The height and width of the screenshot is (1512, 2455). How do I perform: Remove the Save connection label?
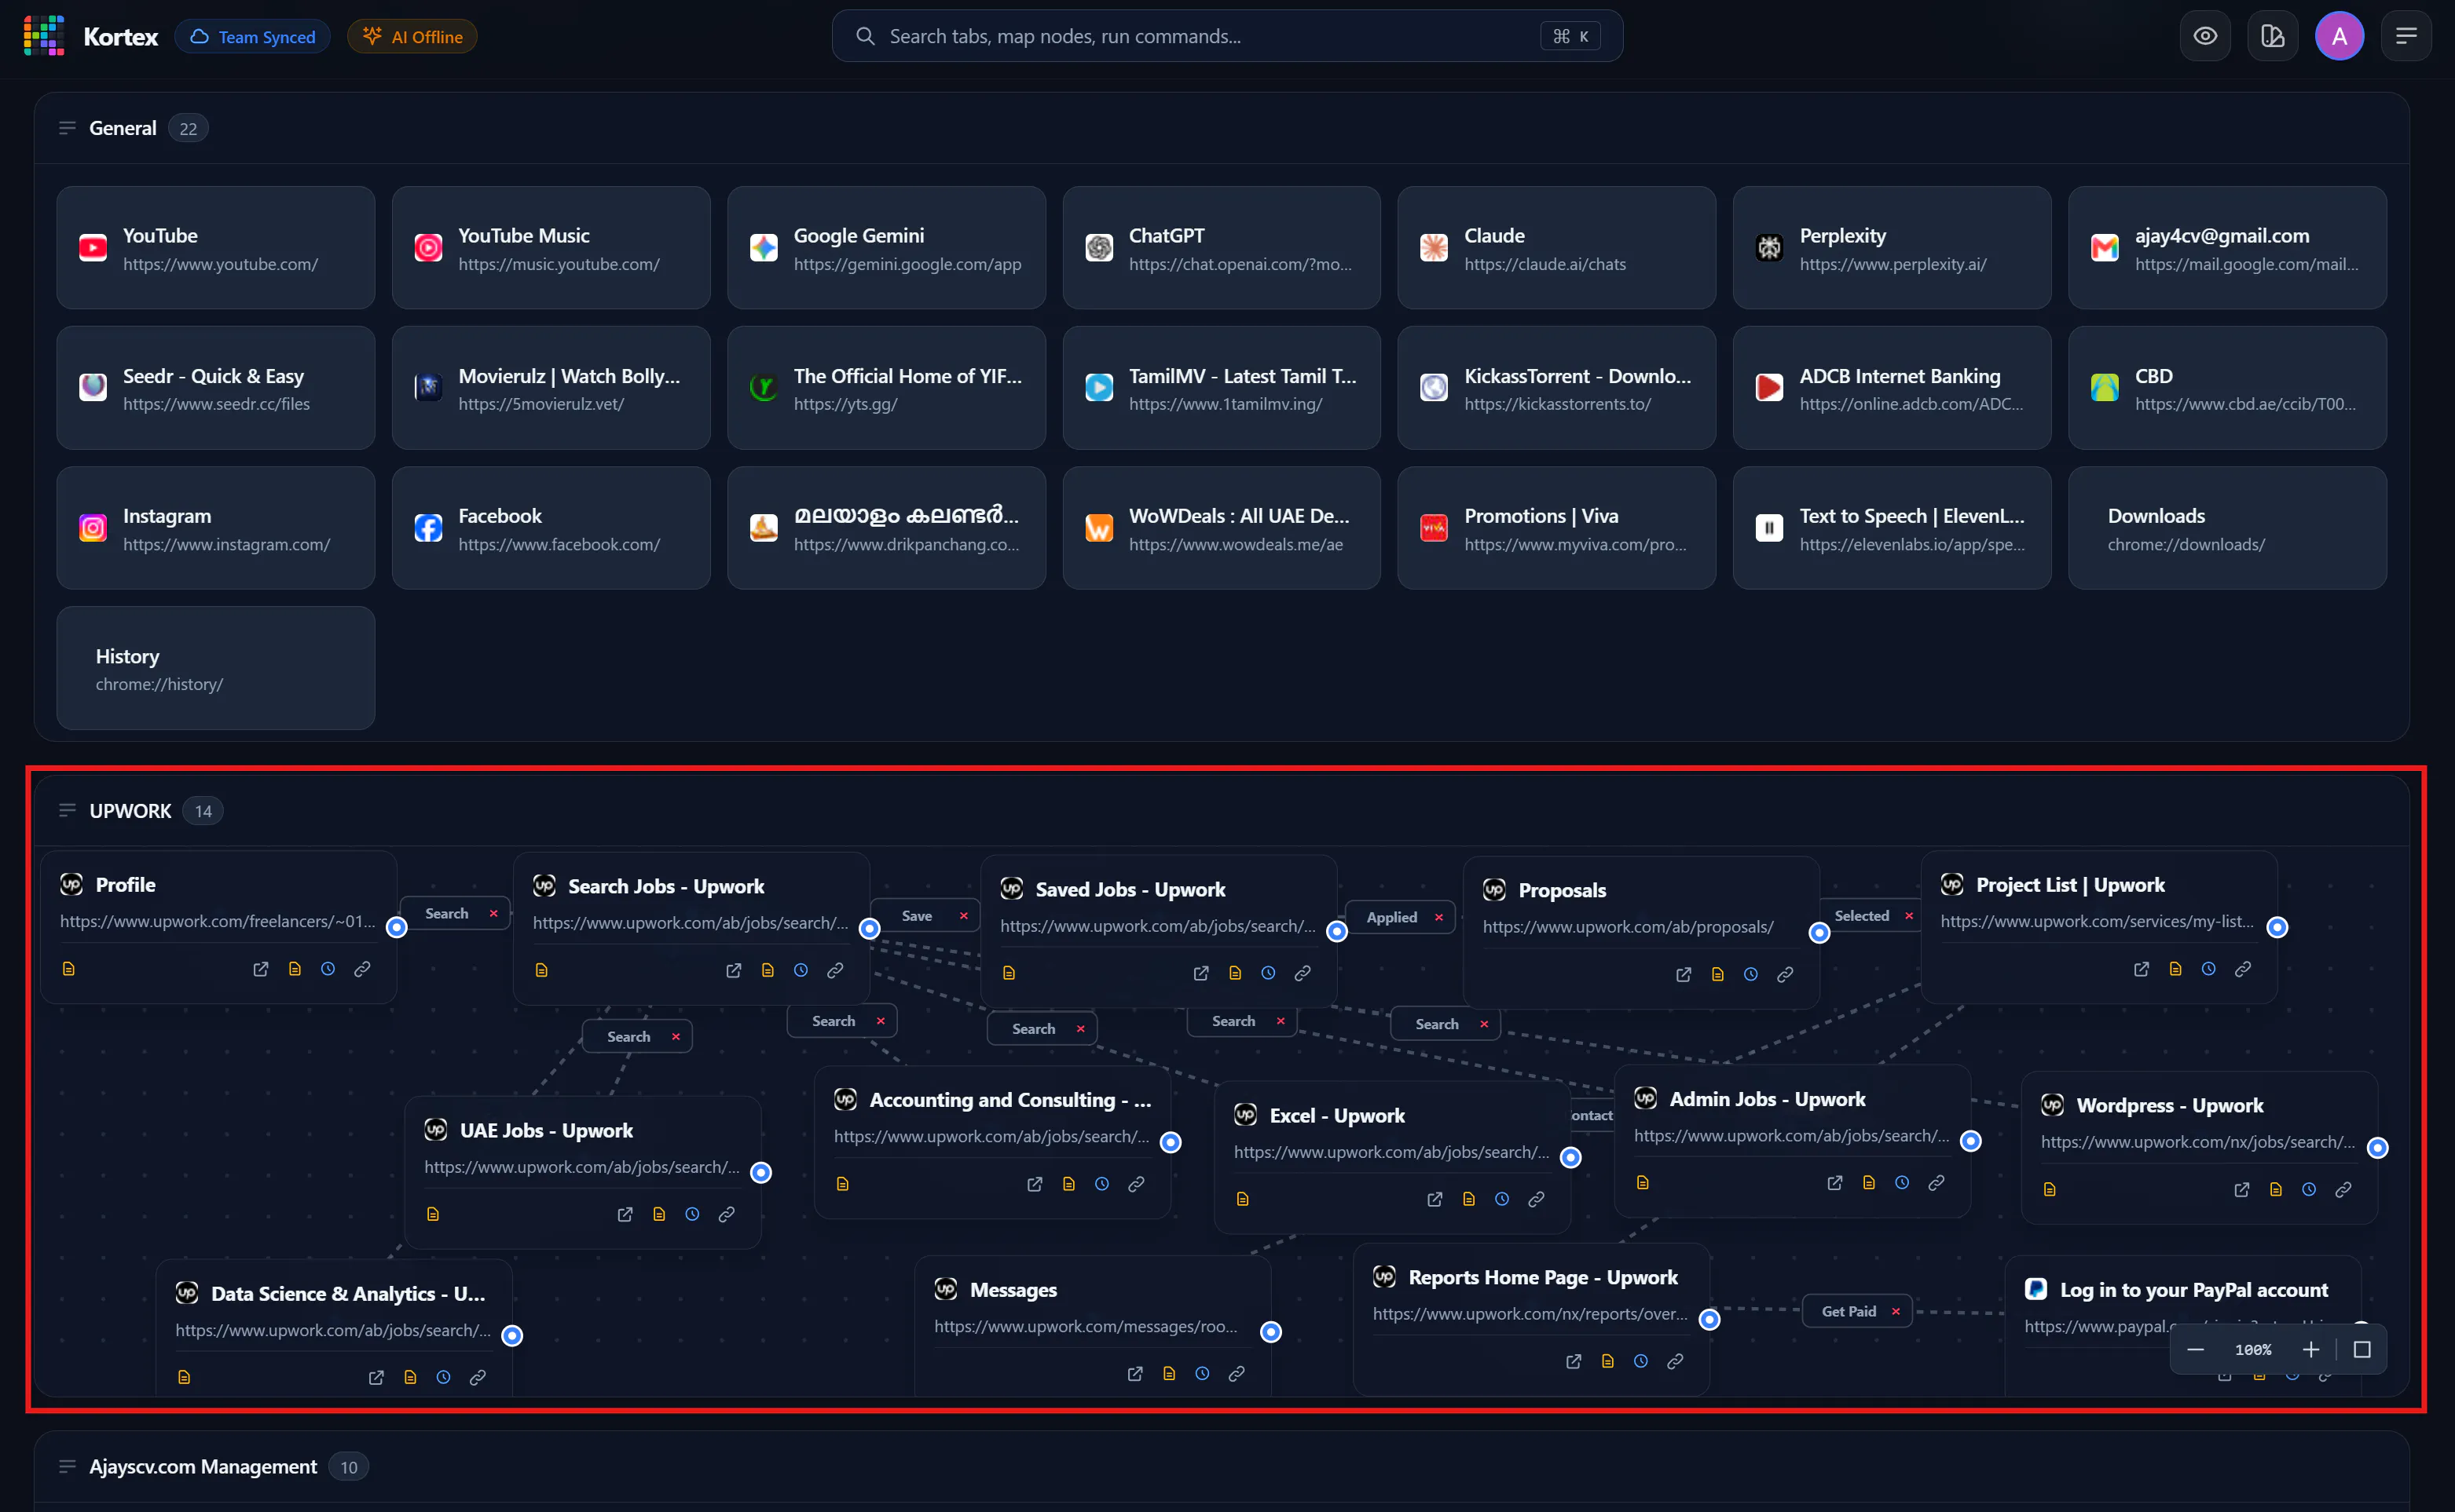963,916
